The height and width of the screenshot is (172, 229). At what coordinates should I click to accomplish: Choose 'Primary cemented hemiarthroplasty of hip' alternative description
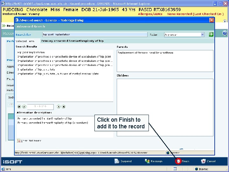(45, 118)
